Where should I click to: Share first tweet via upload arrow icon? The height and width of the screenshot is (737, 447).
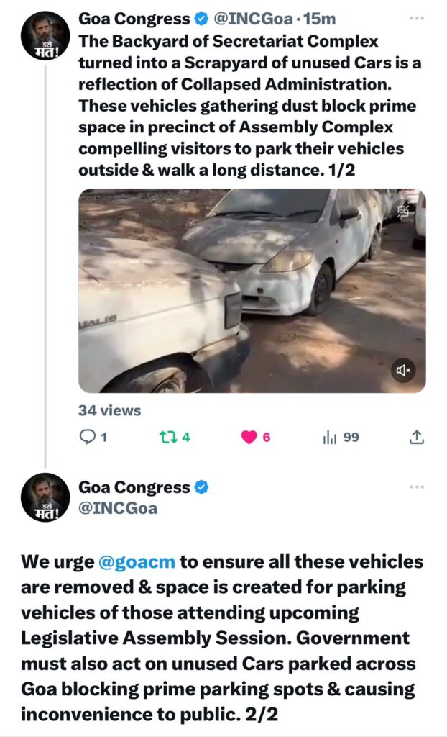pos(417,437)
